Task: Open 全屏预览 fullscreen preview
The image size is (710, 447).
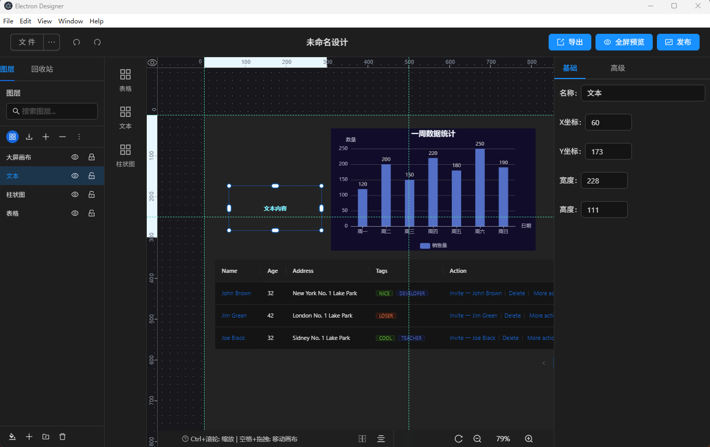Action: pyautogui.click(x=624, y=42)
